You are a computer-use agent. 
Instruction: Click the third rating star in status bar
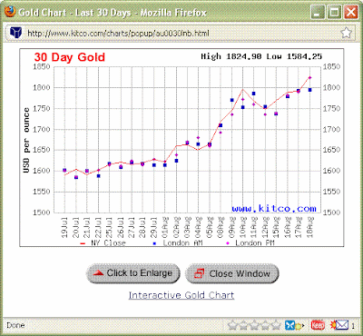click(254, 325)
